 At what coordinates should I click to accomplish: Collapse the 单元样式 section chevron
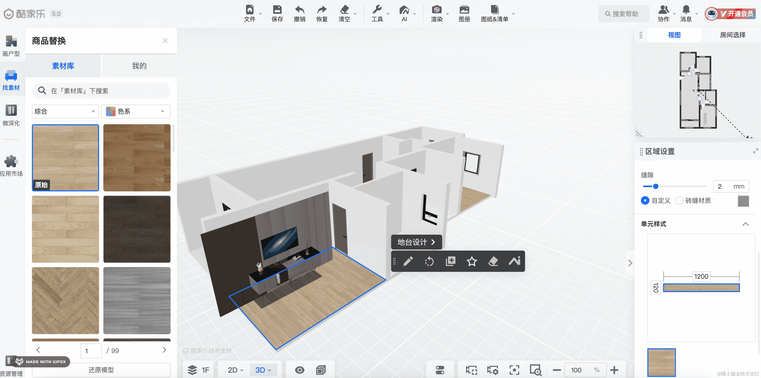click(x=745, y=224)
